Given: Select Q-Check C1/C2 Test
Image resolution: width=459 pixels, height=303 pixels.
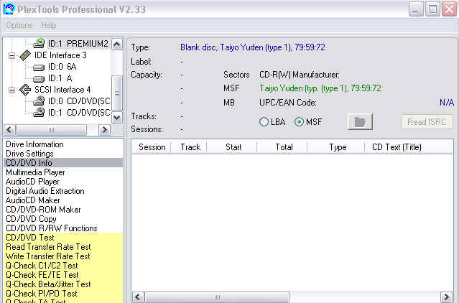Looking at the screenshot, I should 63,266.
